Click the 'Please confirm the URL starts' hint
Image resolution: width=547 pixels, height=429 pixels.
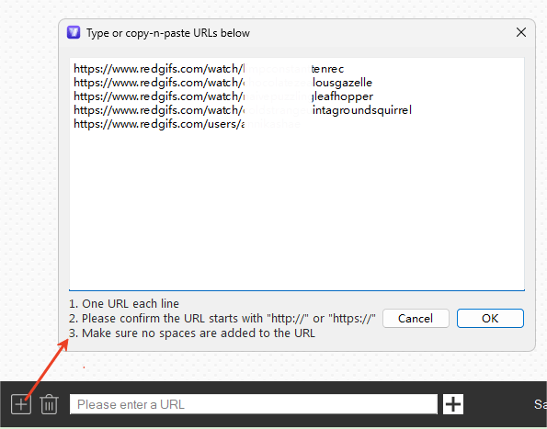pos(222,318)
